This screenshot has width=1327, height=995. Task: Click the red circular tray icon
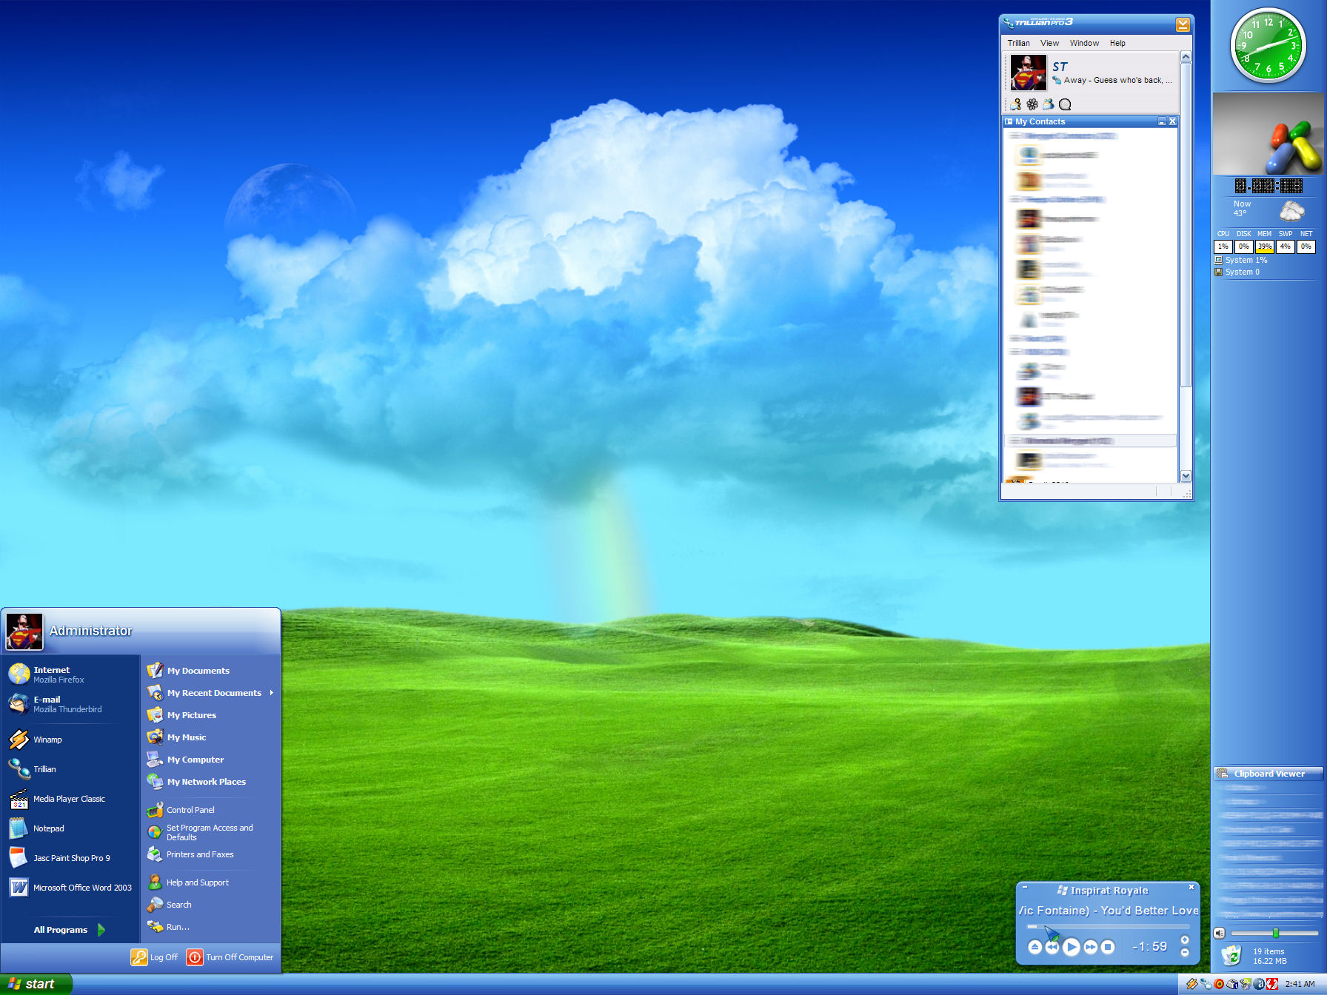tap(1219, 984)
